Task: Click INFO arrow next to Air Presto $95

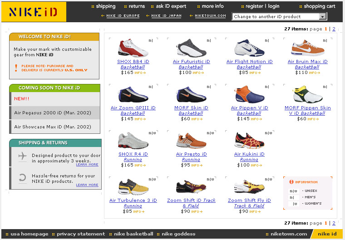Action: pyautogui.click(x=197, y=165)
